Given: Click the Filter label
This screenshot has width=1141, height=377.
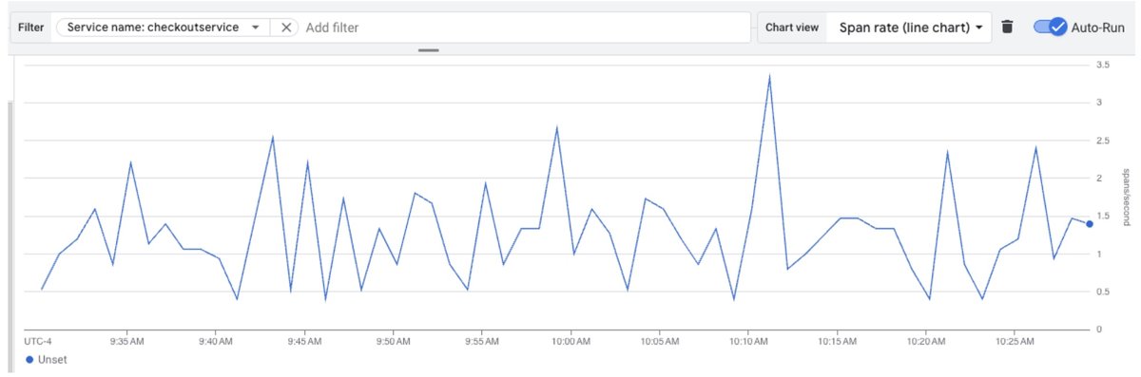Looking at the screenshot, I should pos(31,28).
